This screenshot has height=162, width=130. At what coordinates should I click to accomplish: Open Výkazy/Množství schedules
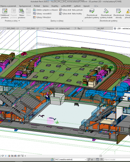pyautogui.click(x=42, y=17)
